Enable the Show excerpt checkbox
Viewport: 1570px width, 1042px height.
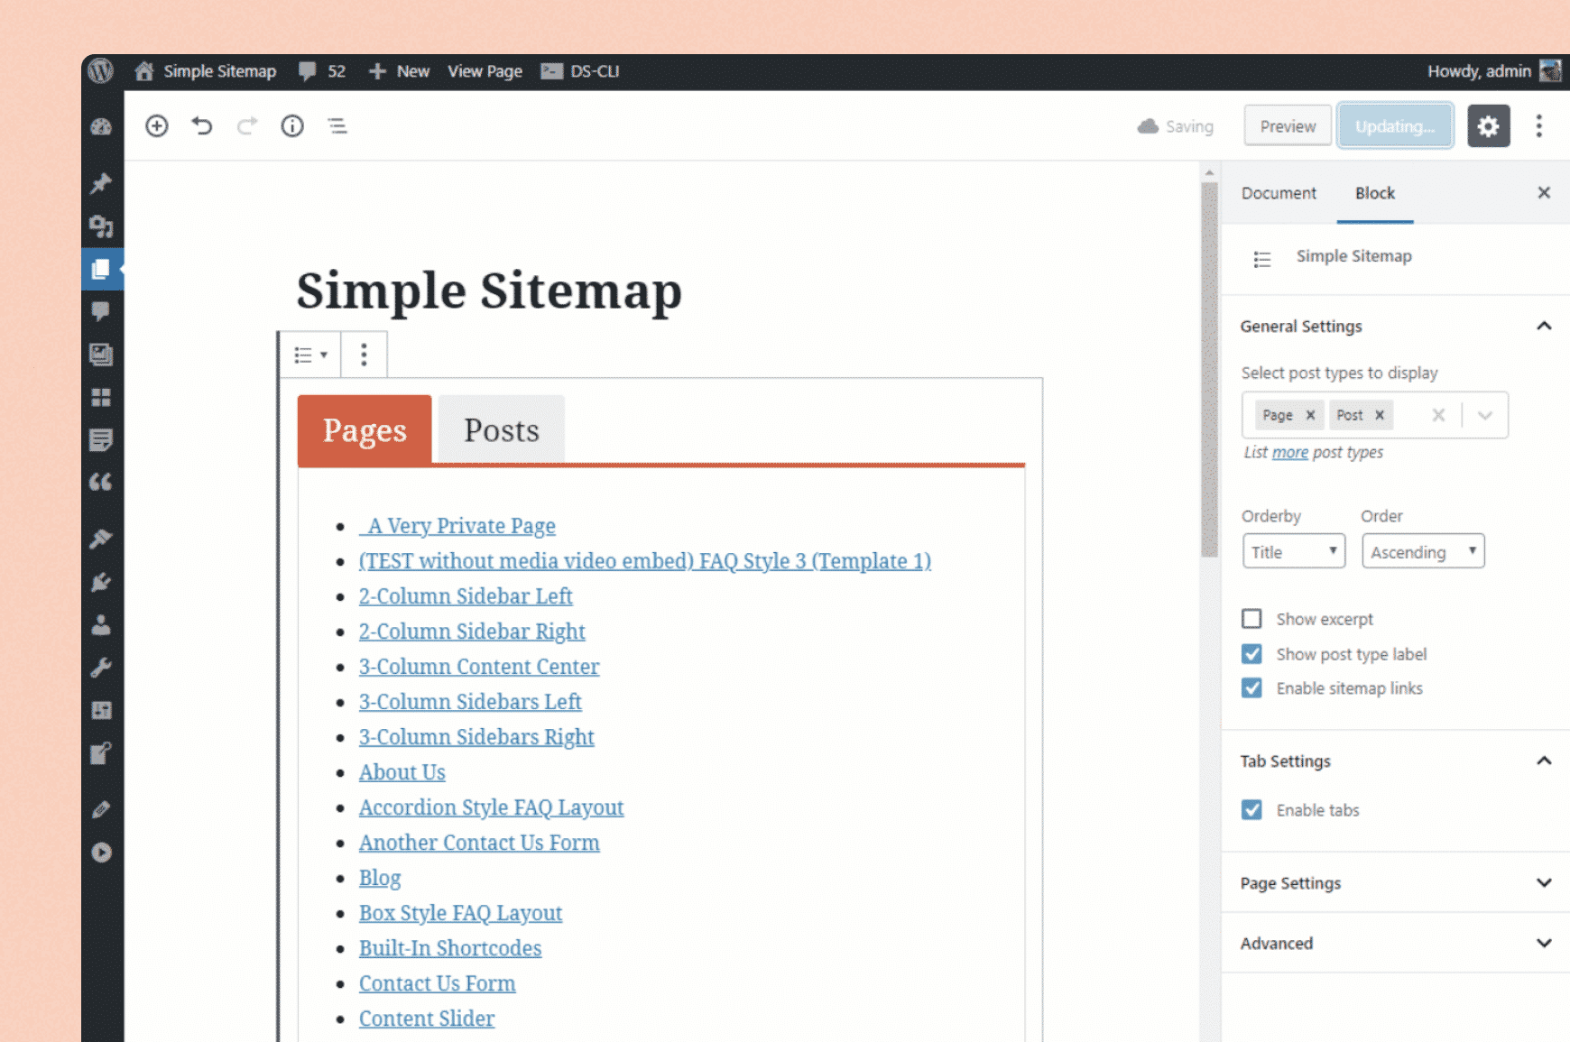(x=1251, y=619)
